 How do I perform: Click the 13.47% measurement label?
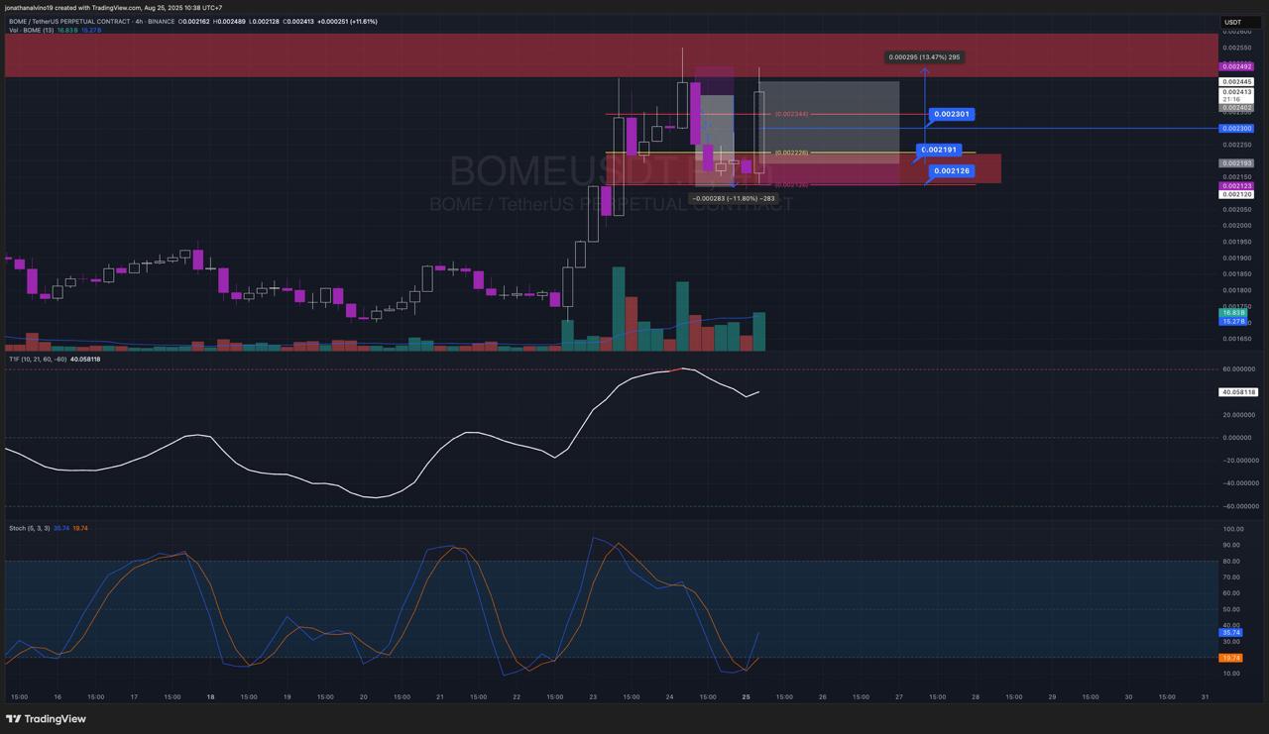[x=924, y=57]
